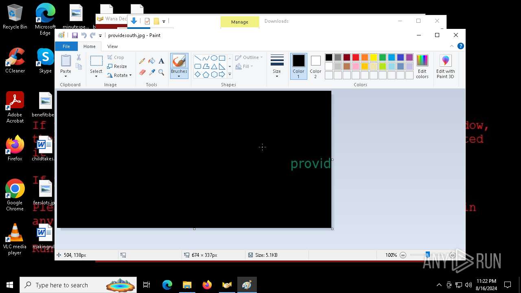Select the Rectangle shape
The image size is (521, 293).
click(x=222, y=58)
